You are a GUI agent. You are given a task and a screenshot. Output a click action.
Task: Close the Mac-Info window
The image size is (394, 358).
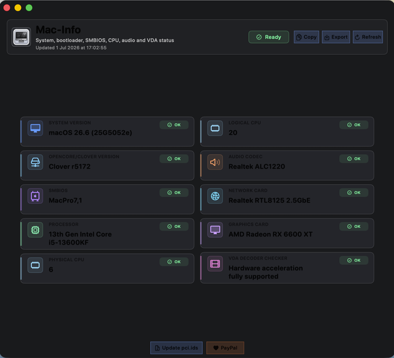[7, 8]
